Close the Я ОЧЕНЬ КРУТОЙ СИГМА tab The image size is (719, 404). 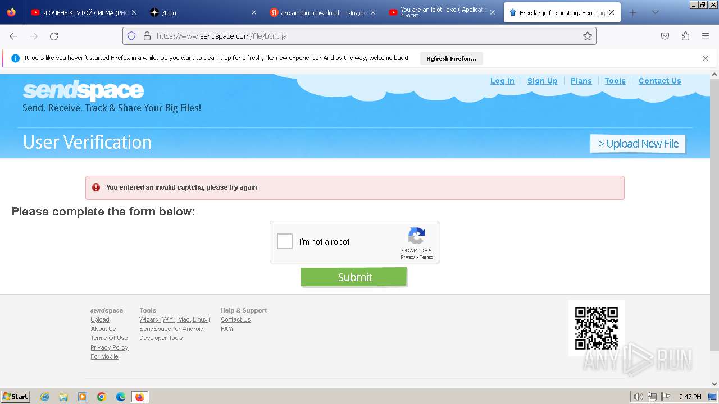[134, 12]
